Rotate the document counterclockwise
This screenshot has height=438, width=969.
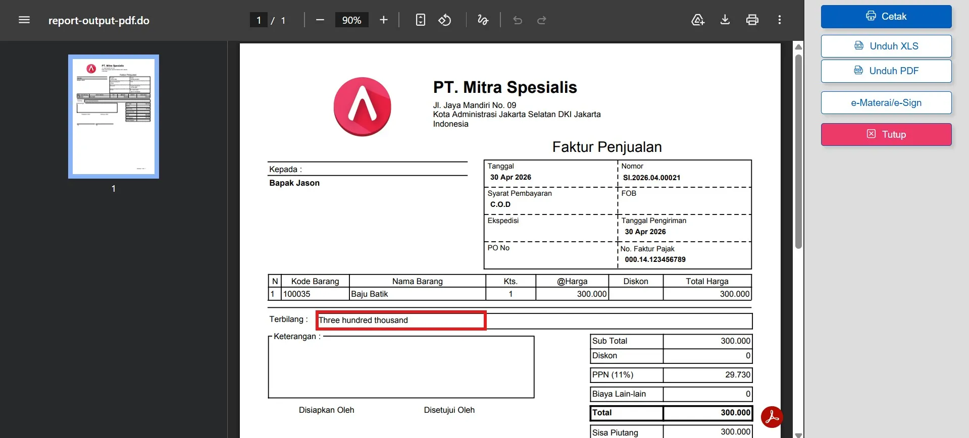pyautogui.click(x=445, y=20)
